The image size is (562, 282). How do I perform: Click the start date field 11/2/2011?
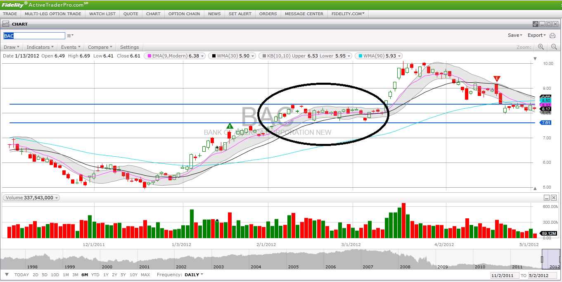[x=504, y=275]
